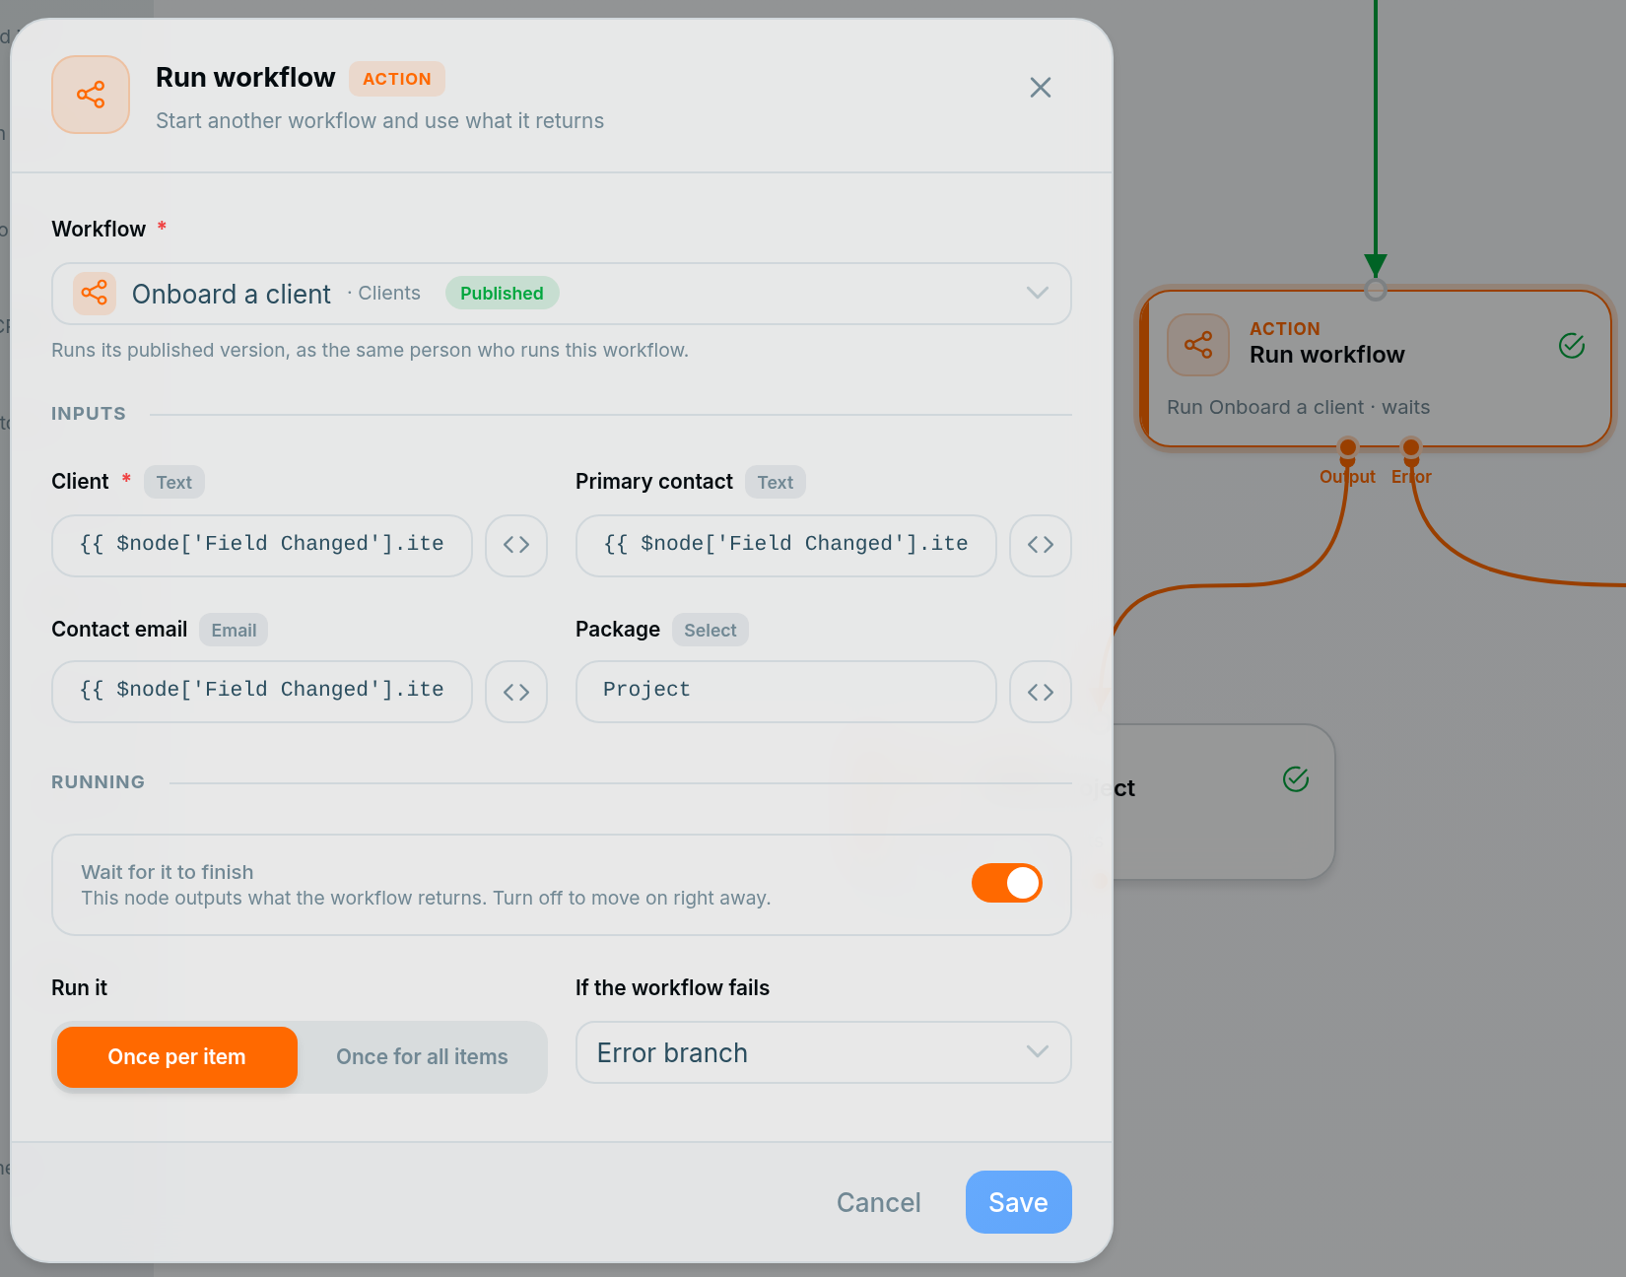Click the Client expression input field
This screenshot has height=1277, width=1626.
[262, 545]
